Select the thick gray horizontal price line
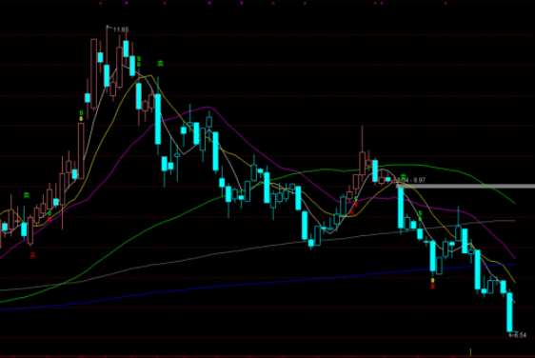 tap(466, 187)
